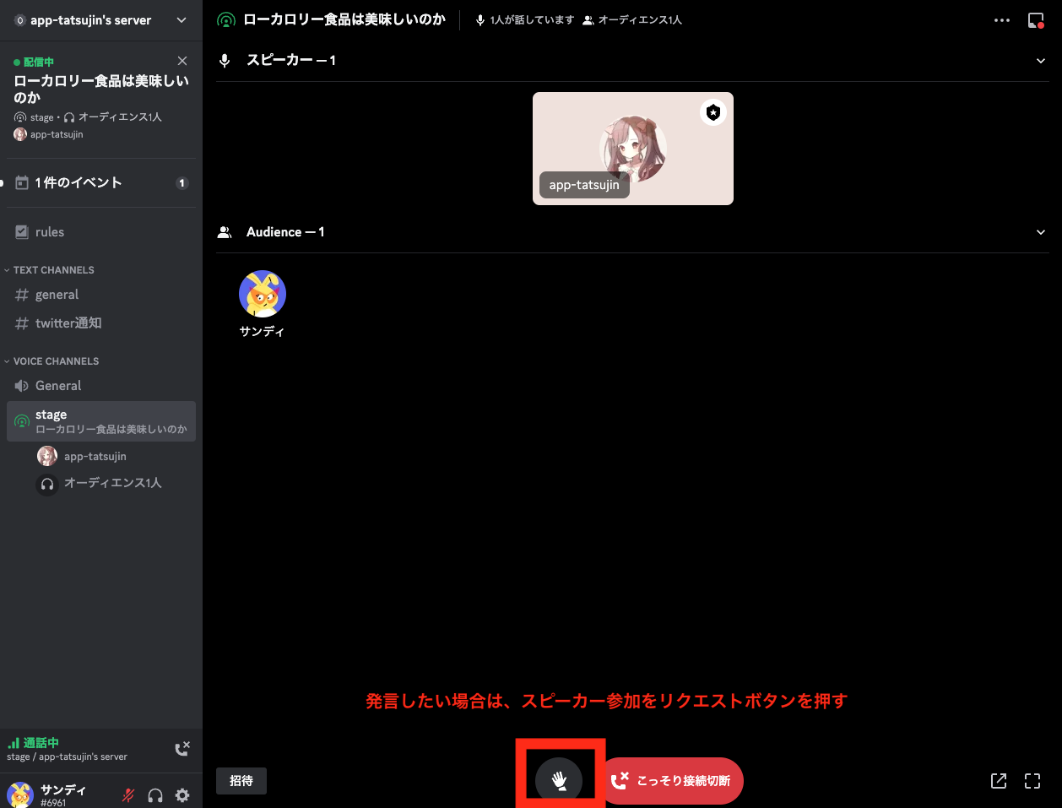Click the moderator badge on app-tatsujin's tile

click(x=713, y=111)
